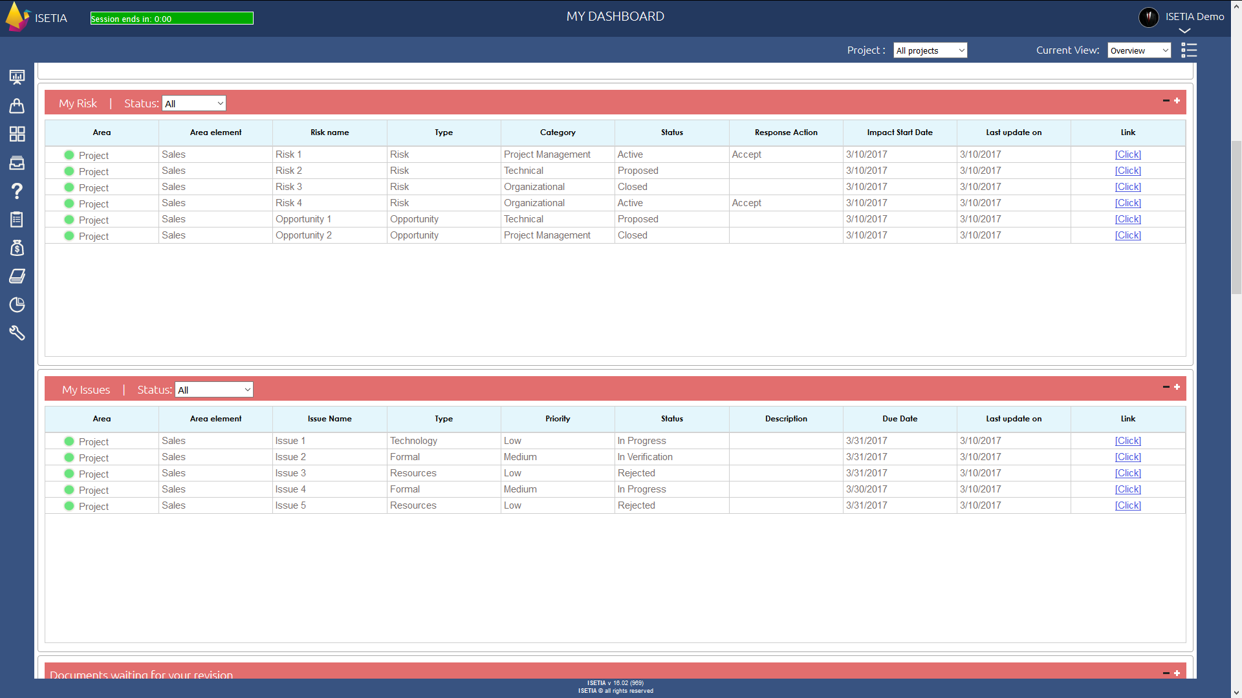Collapse the Documents waiting for your revision panel

tap(1165, 673)
